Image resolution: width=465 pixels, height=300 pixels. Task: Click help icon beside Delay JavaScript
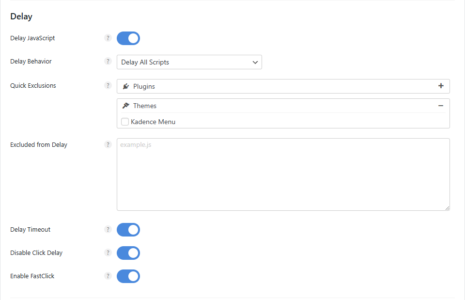(108, 38)
